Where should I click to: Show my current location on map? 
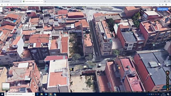[168, 80]
